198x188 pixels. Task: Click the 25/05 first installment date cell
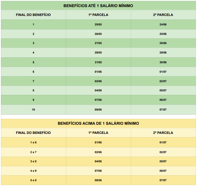tap(98, 25)
